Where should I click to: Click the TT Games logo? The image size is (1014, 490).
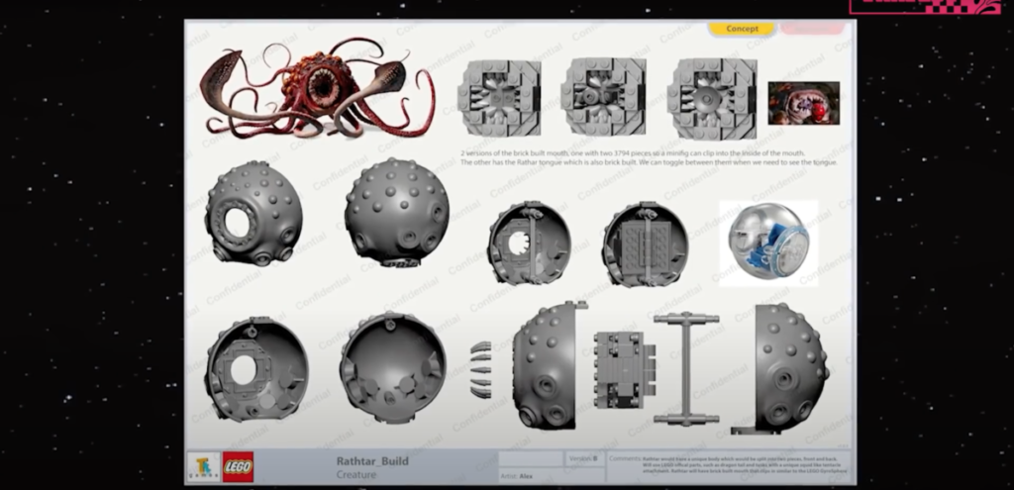[204, 466]
